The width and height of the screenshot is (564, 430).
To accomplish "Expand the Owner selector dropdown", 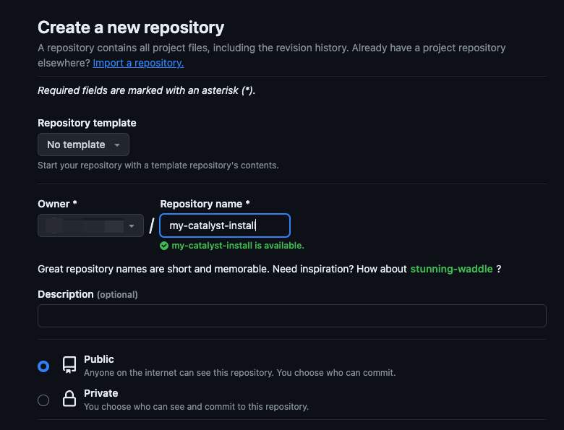I will point(90,226).
